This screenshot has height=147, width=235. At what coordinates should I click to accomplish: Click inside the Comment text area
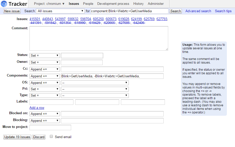click(x=99, y=38)
